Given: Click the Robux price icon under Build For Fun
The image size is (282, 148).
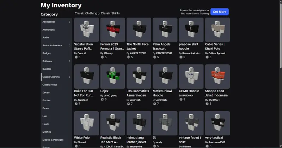Looking at the screenshot, I should tap(76, 104).
